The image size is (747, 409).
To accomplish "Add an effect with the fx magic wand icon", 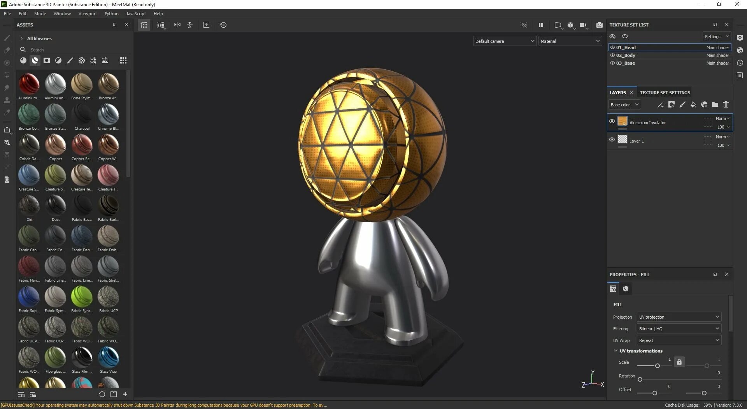I will coord(660,104).
